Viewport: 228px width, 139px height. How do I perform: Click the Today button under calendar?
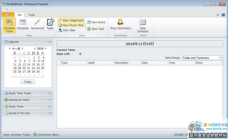click(x=28, y=82)
